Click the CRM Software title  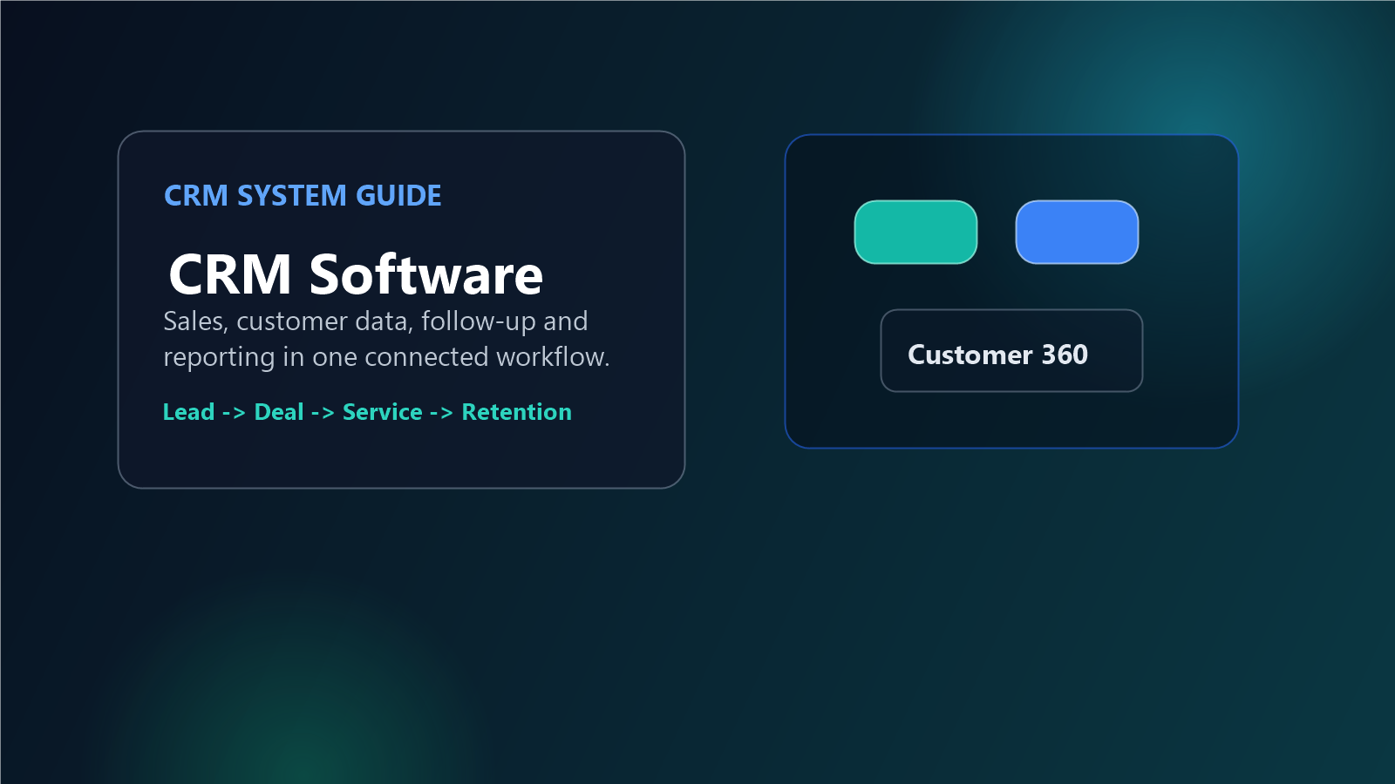coord(356,274)
